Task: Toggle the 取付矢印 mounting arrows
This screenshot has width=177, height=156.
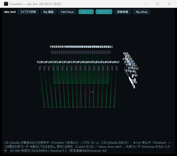Action: tap(104, 12)
